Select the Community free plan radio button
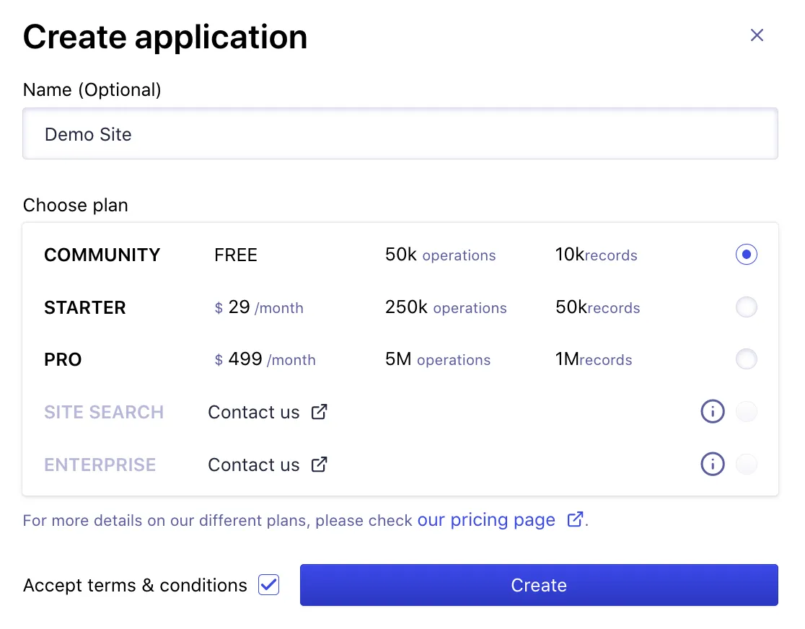This screenshot has width=805, height=629. tap(747, 254)
